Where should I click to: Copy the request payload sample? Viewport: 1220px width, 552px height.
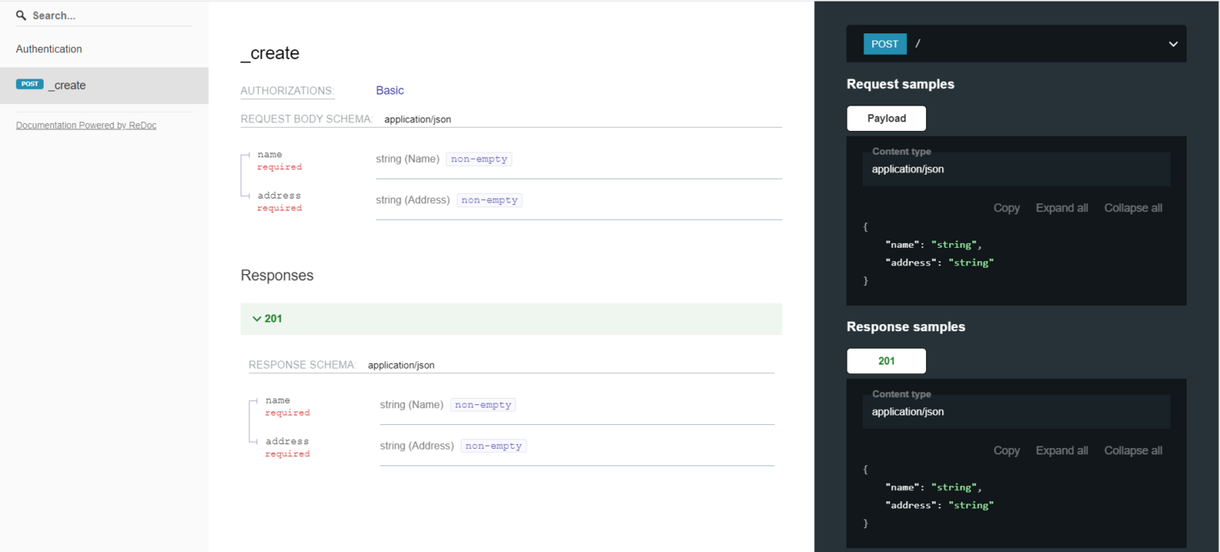click(x=1006, y=207)
